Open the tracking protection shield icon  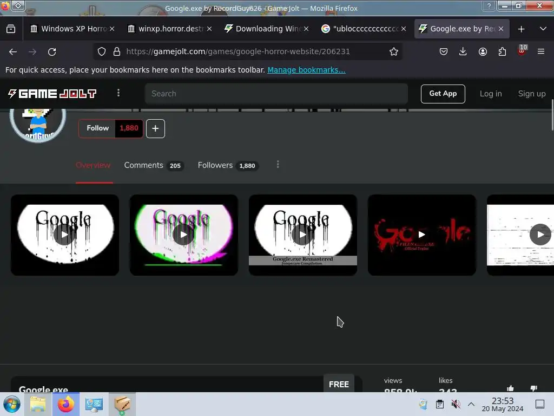pos(102,51)
